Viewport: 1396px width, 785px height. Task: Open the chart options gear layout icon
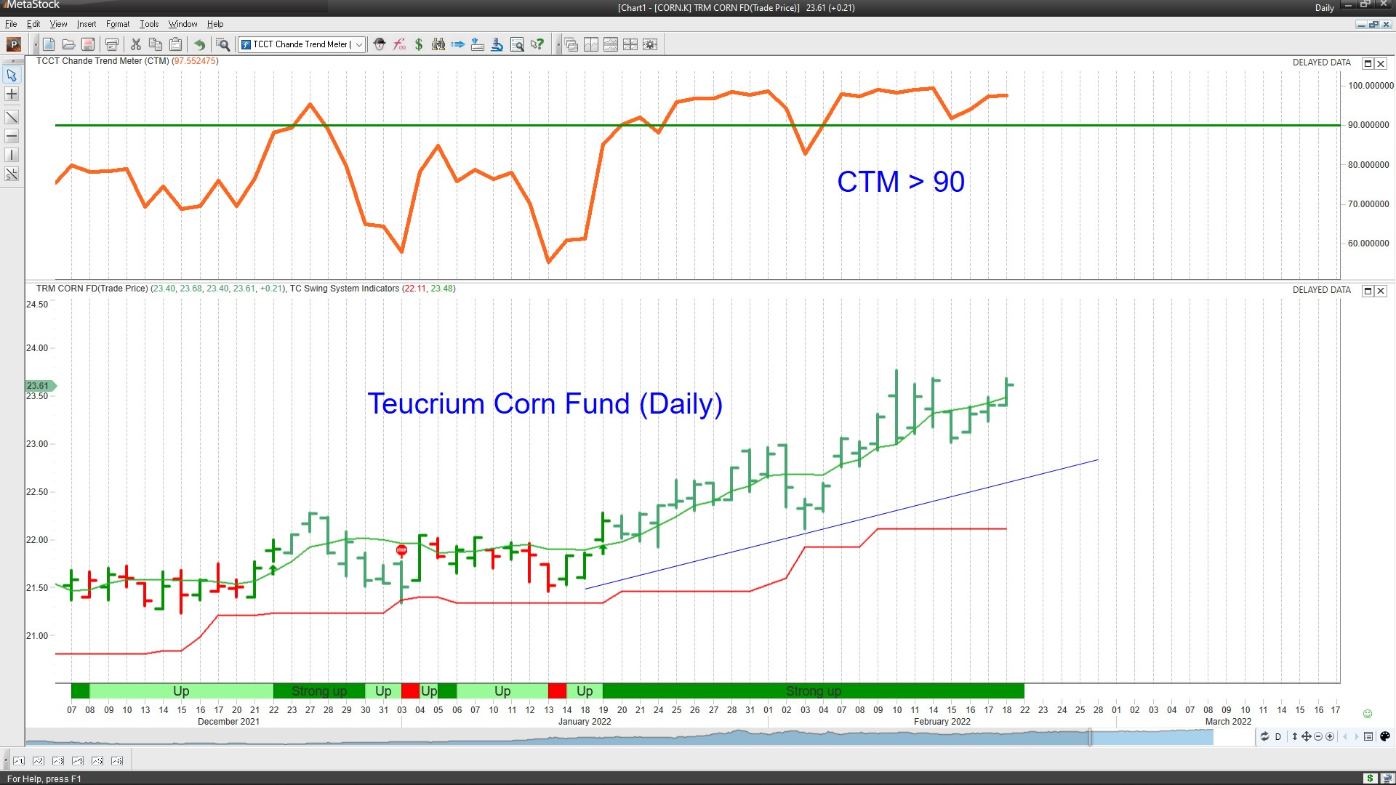[x=650, y=44]
